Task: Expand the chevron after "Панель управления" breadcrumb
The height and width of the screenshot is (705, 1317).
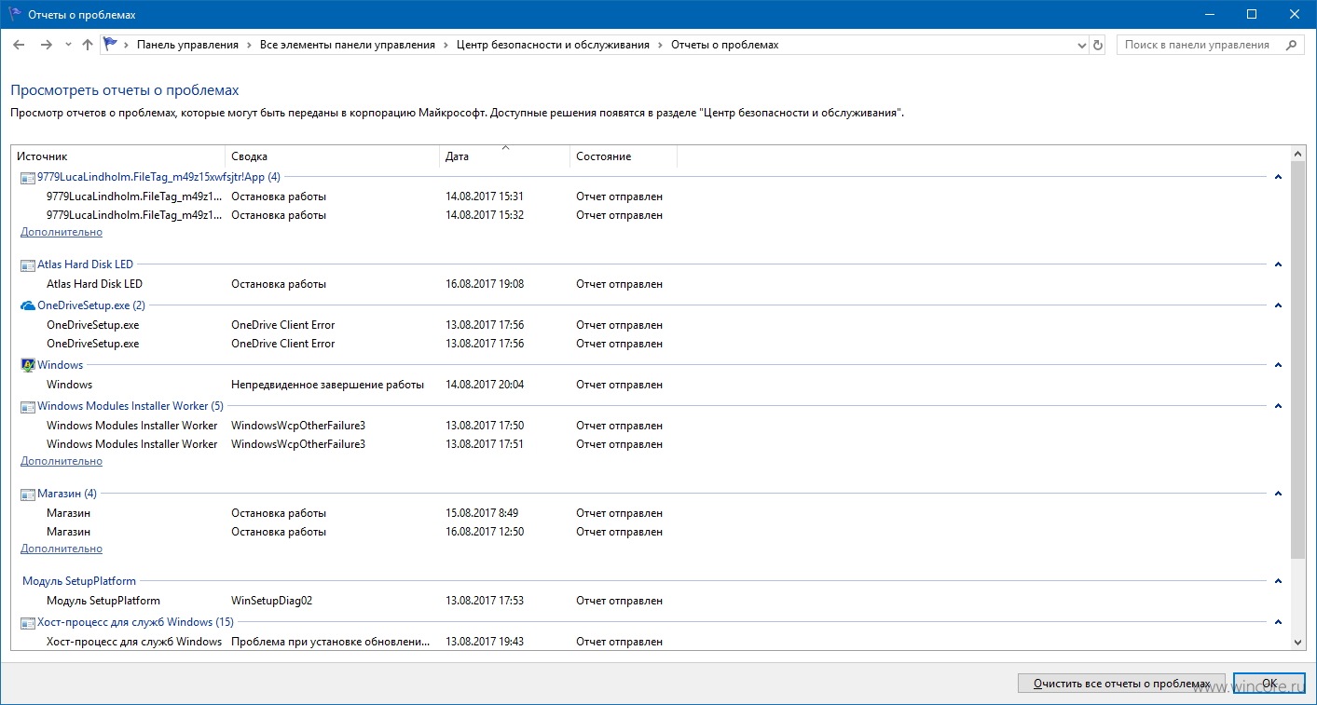Action: pos(249,45)
